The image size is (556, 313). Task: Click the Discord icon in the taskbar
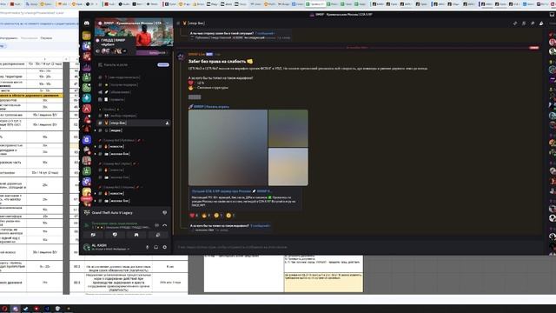tap(15, 309)
